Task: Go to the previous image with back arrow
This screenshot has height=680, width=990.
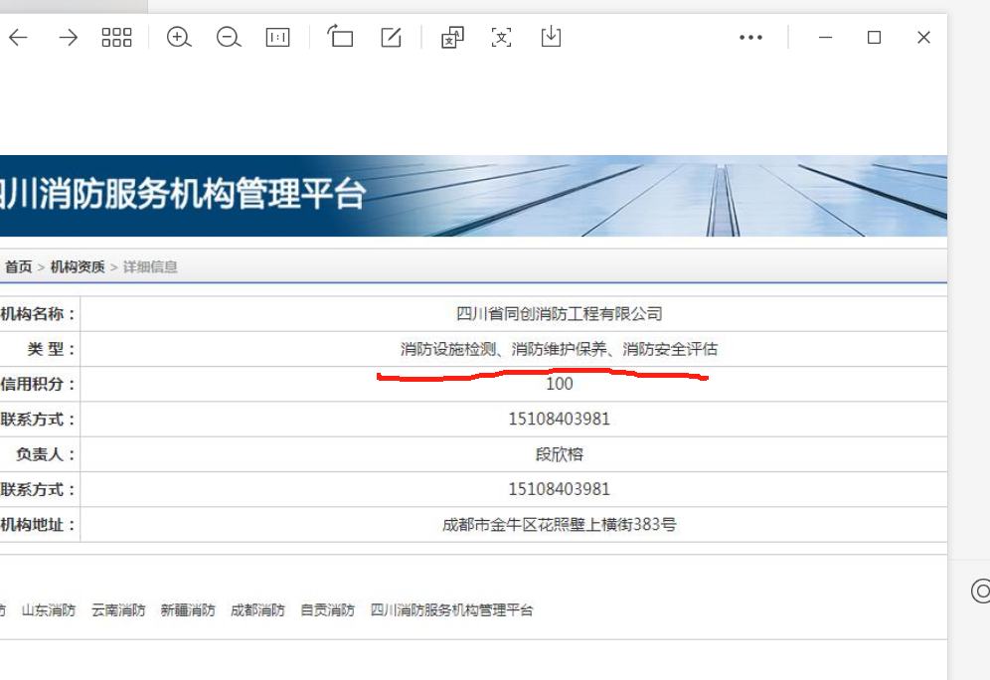Action: tap(18, 37)
